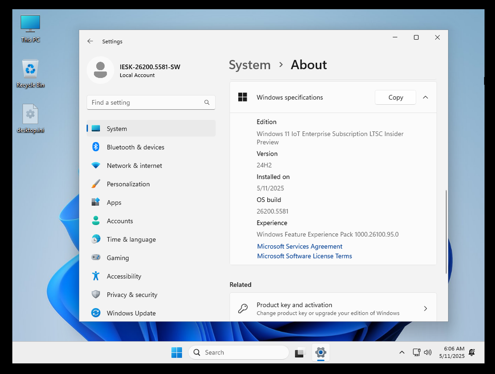Open the Accessibility settings page
The width and height of the screenshot is (495, 374).
151,276
